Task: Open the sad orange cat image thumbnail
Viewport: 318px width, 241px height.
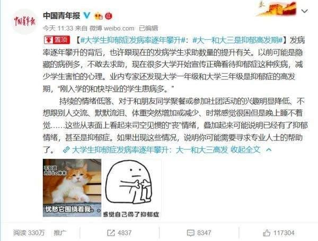Action: [x=72, y=188]
